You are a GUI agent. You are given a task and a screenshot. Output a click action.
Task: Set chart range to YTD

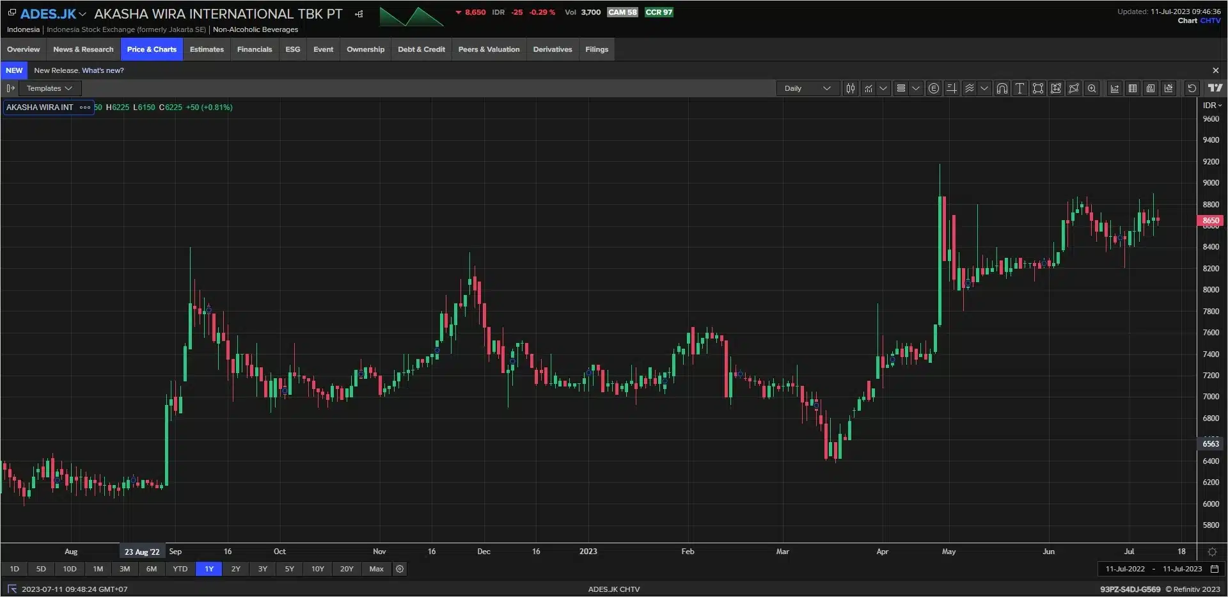point(180,569)
